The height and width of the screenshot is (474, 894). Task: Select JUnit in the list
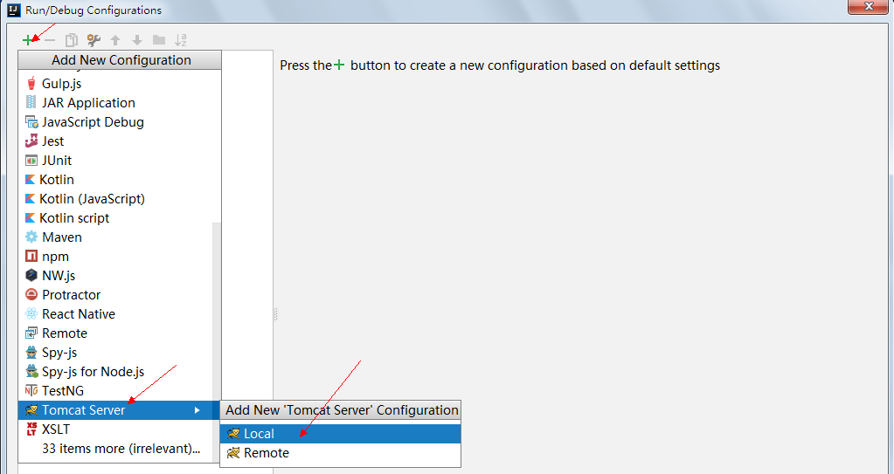tap(120, 161)
